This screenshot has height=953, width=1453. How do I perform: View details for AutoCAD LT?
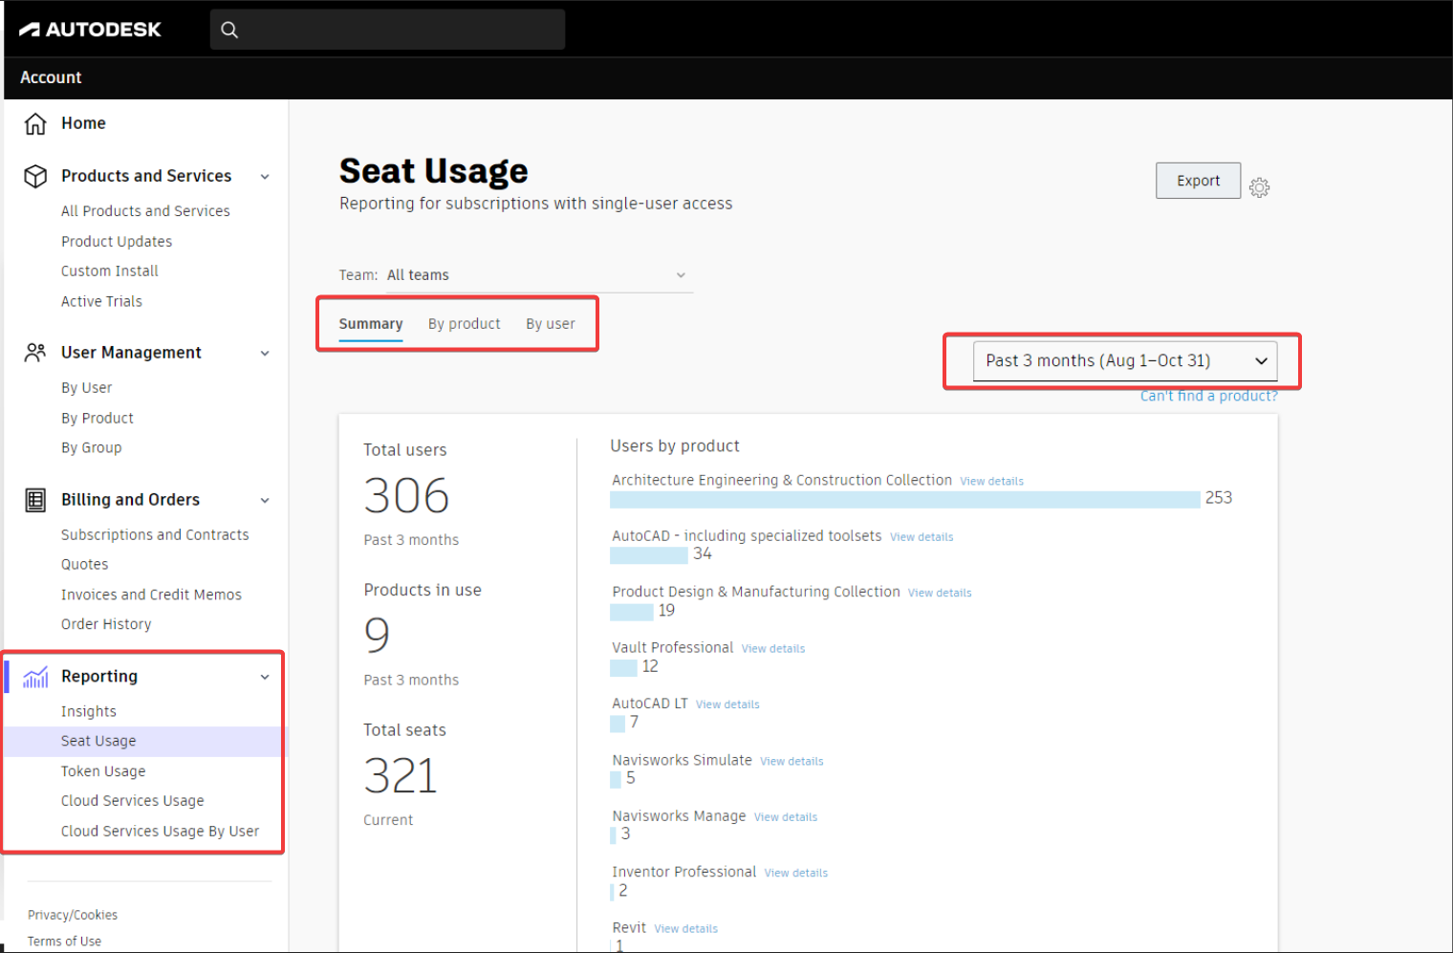pos(727,704)
